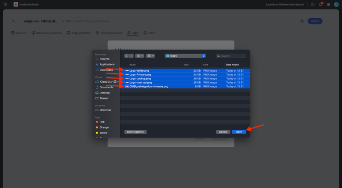The width and height of the screenshot is (342, 188).
Task: Click the Publish button
Action: click(x=315, y=21)
